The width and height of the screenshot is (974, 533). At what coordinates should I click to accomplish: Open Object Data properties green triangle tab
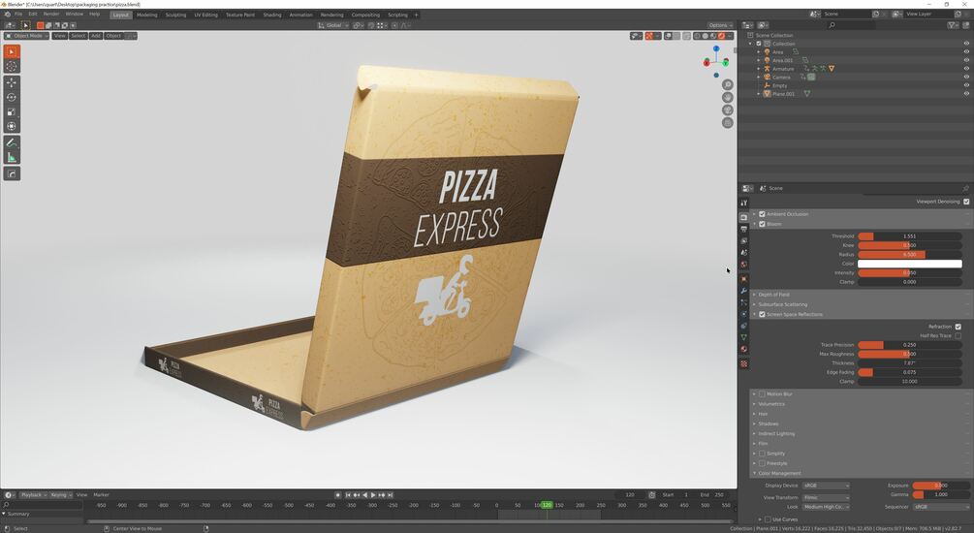(743, 337)
